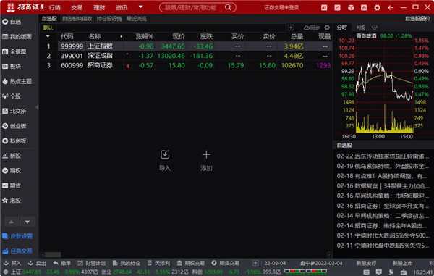This screenshot has height=276, width=434.
Task: Switch to 持仓股行情 tab
Action: (109, 19)
